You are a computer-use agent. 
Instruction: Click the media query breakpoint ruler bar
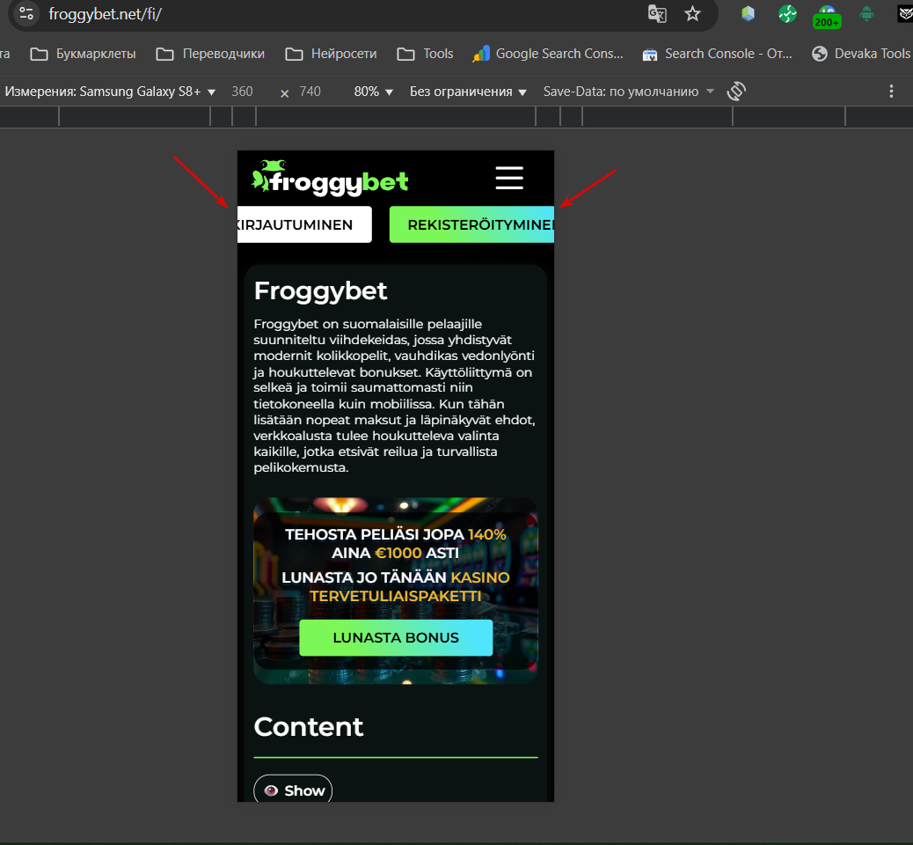pos(456,116)
